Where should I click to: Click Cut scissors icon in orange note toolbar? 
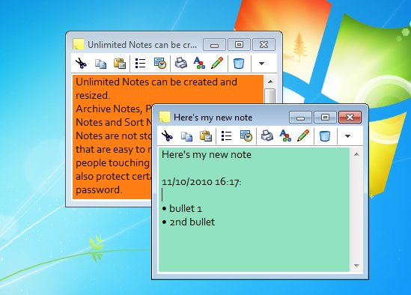point(81,63)
